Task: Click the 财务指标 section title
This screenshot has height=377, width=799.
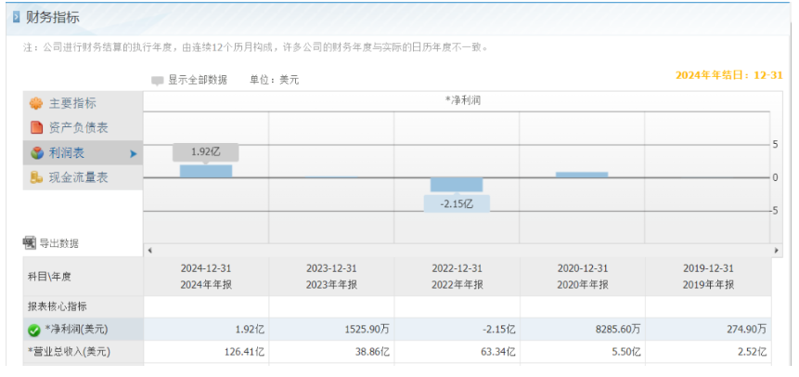Action: 53,18
